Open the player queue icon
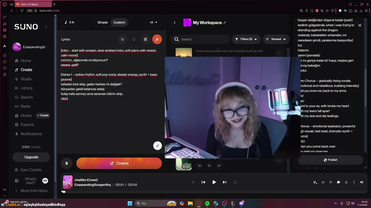Image resolution: width=371 pixels, height=208 pixels. 315,182
